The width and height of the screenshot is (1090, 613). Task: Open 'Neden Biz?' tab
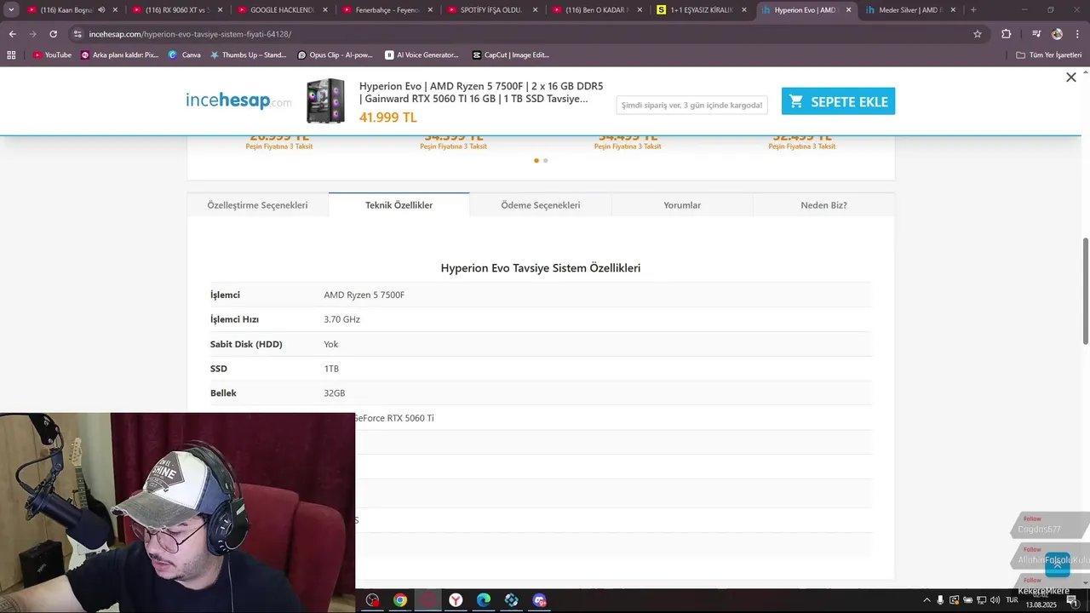pos(823,205)
